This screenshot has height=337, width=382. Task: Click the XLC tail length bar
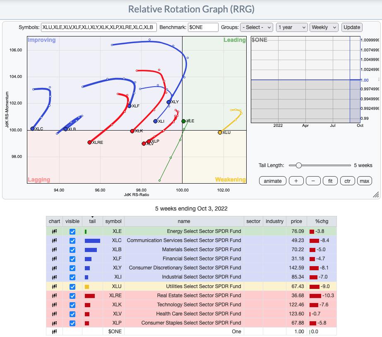pyautogui.click(x=92, y=241)
